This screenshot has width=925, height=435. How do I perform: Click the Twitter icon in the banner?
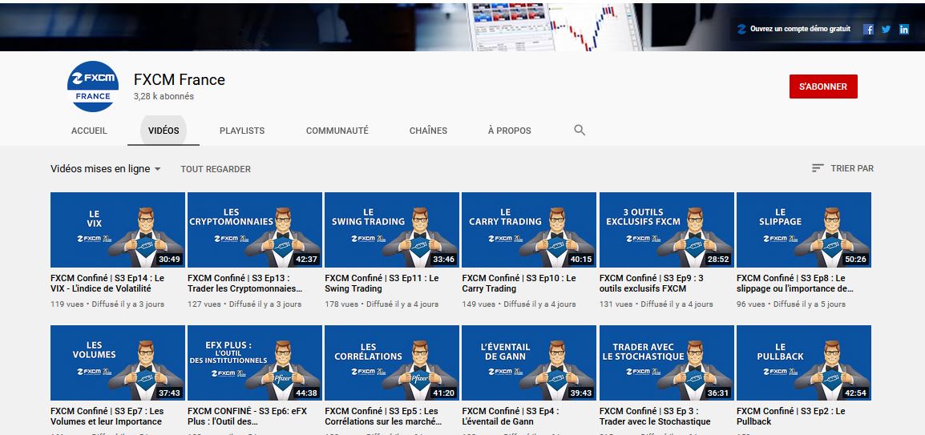(886, 29)
